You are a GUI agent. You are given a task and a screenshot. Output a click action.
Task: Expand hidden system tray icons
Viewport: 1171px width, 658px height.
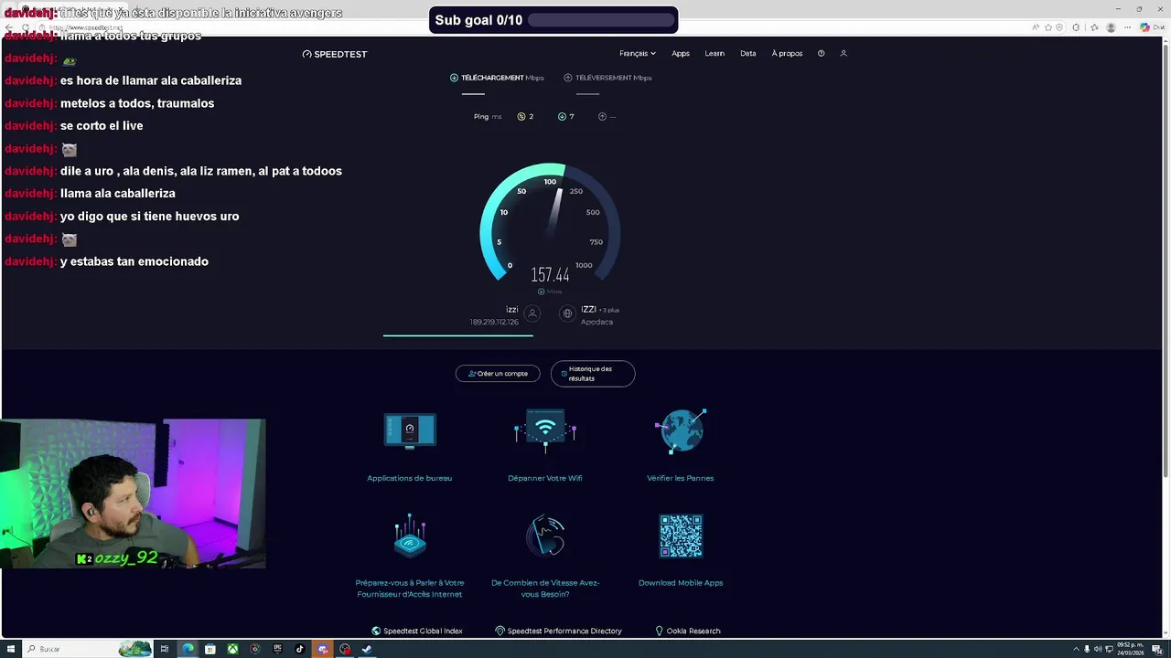(x=1076, y=649)
